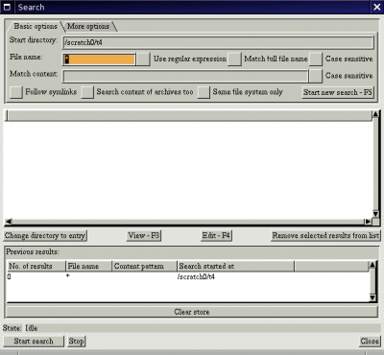
Task: Select the Basic options tab
Action: coord(36,26)
